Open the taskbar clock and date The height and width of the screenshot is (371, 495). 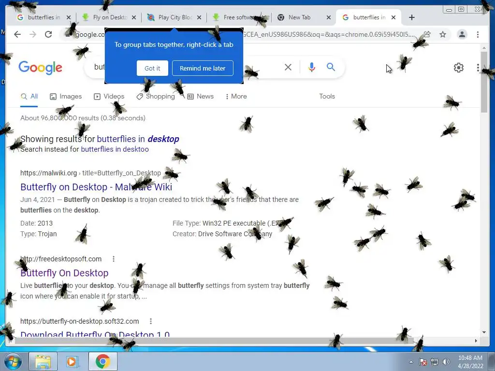coord(470,362)
